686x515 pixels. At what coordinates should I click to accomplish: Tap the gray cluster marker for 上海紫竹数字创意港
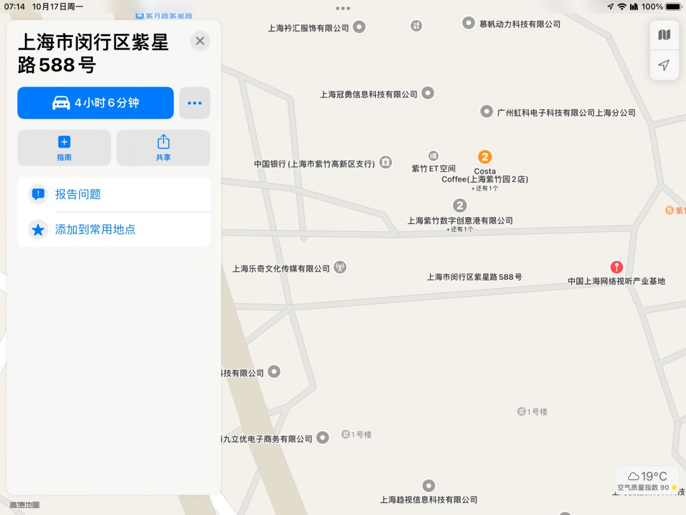pos(459,205)
